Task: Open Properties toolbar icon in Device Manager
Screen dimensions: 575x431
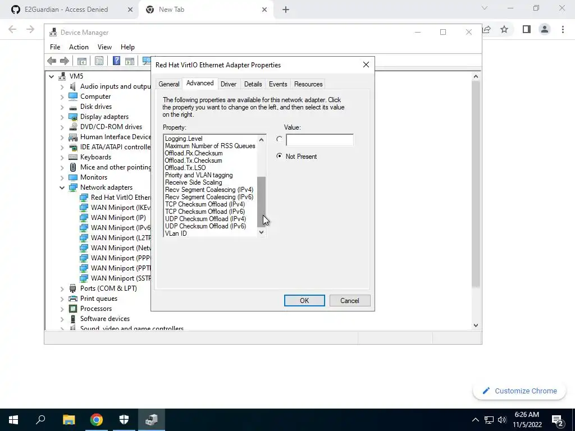Action: coord(99,61)
